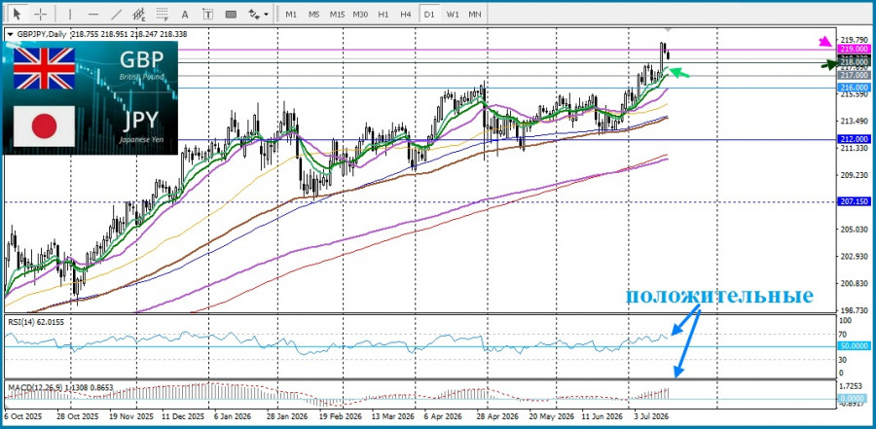Screen dimensions: 876x429
Task: Click the 28 Apr 2026 date label
Action: point(499,416)
